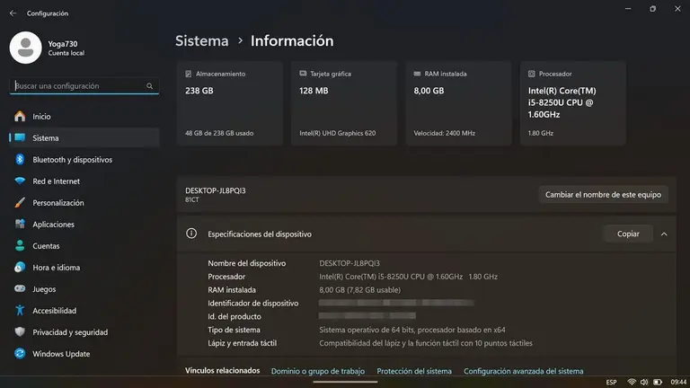Open Red e Internet settings
This screenshot has height=388, width=690.
point(84,181)
